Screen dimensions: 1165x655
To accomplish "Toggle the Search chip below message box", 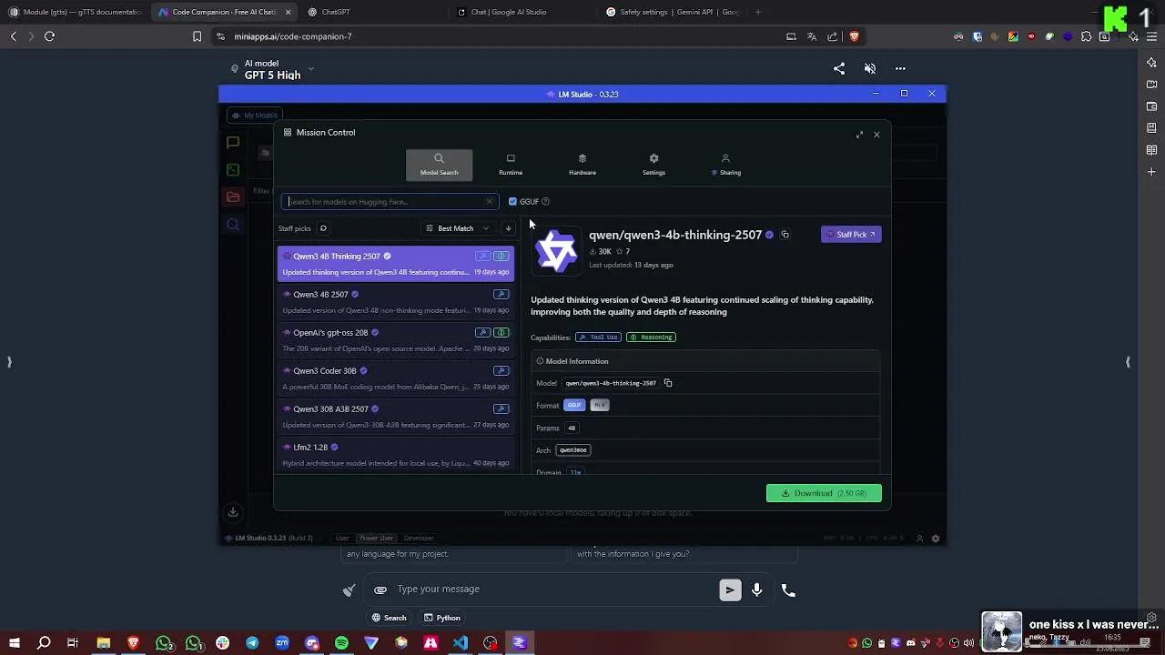I will (x=389, y=618).
